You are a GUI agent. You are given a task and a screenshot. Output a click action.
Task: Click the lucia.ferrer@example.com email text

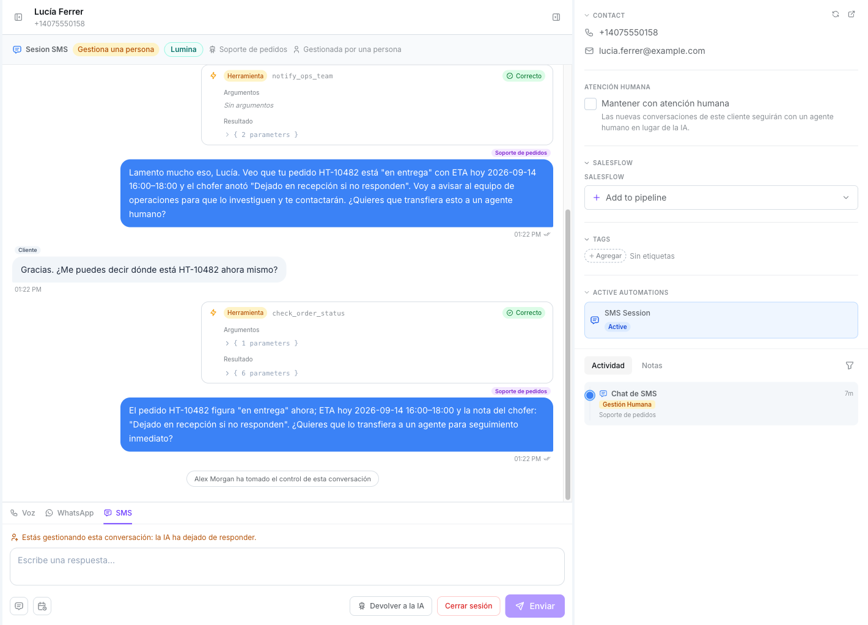pos(652,51)
